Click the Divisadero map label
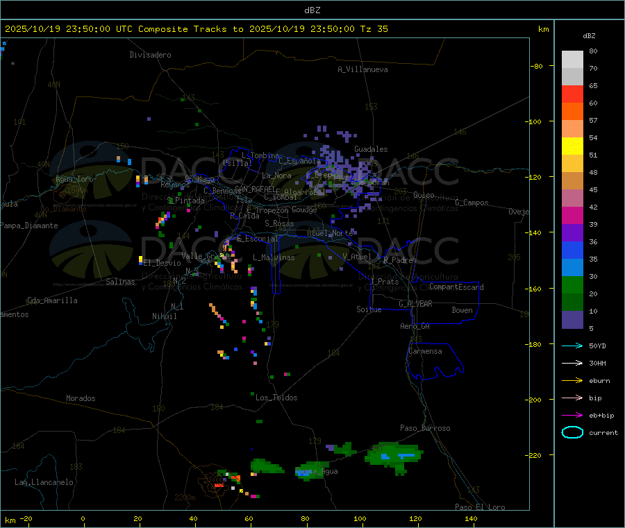The image size is (625, 528). coord(150,55)
